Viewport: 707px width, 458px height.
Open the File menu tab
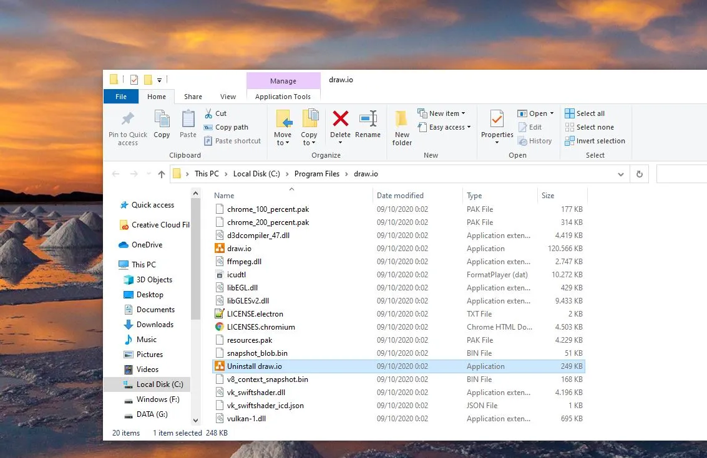click(x=121, y=97)
